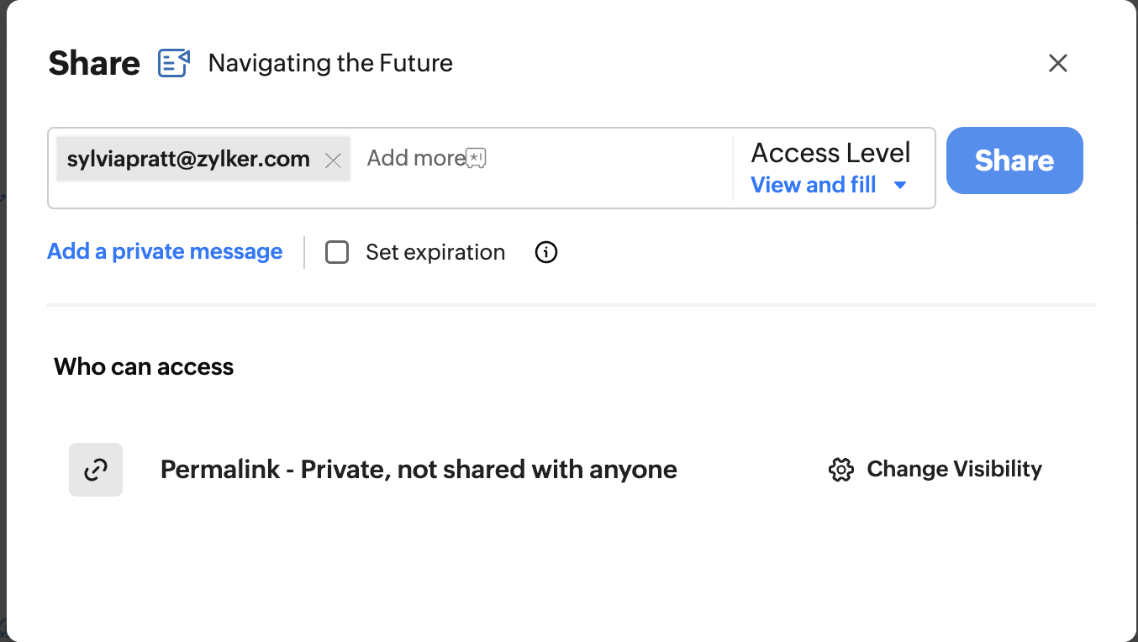The height and width of the screenshot is (642, 1138).
Task: Close the Share dialog
Action: (1058, 63)
